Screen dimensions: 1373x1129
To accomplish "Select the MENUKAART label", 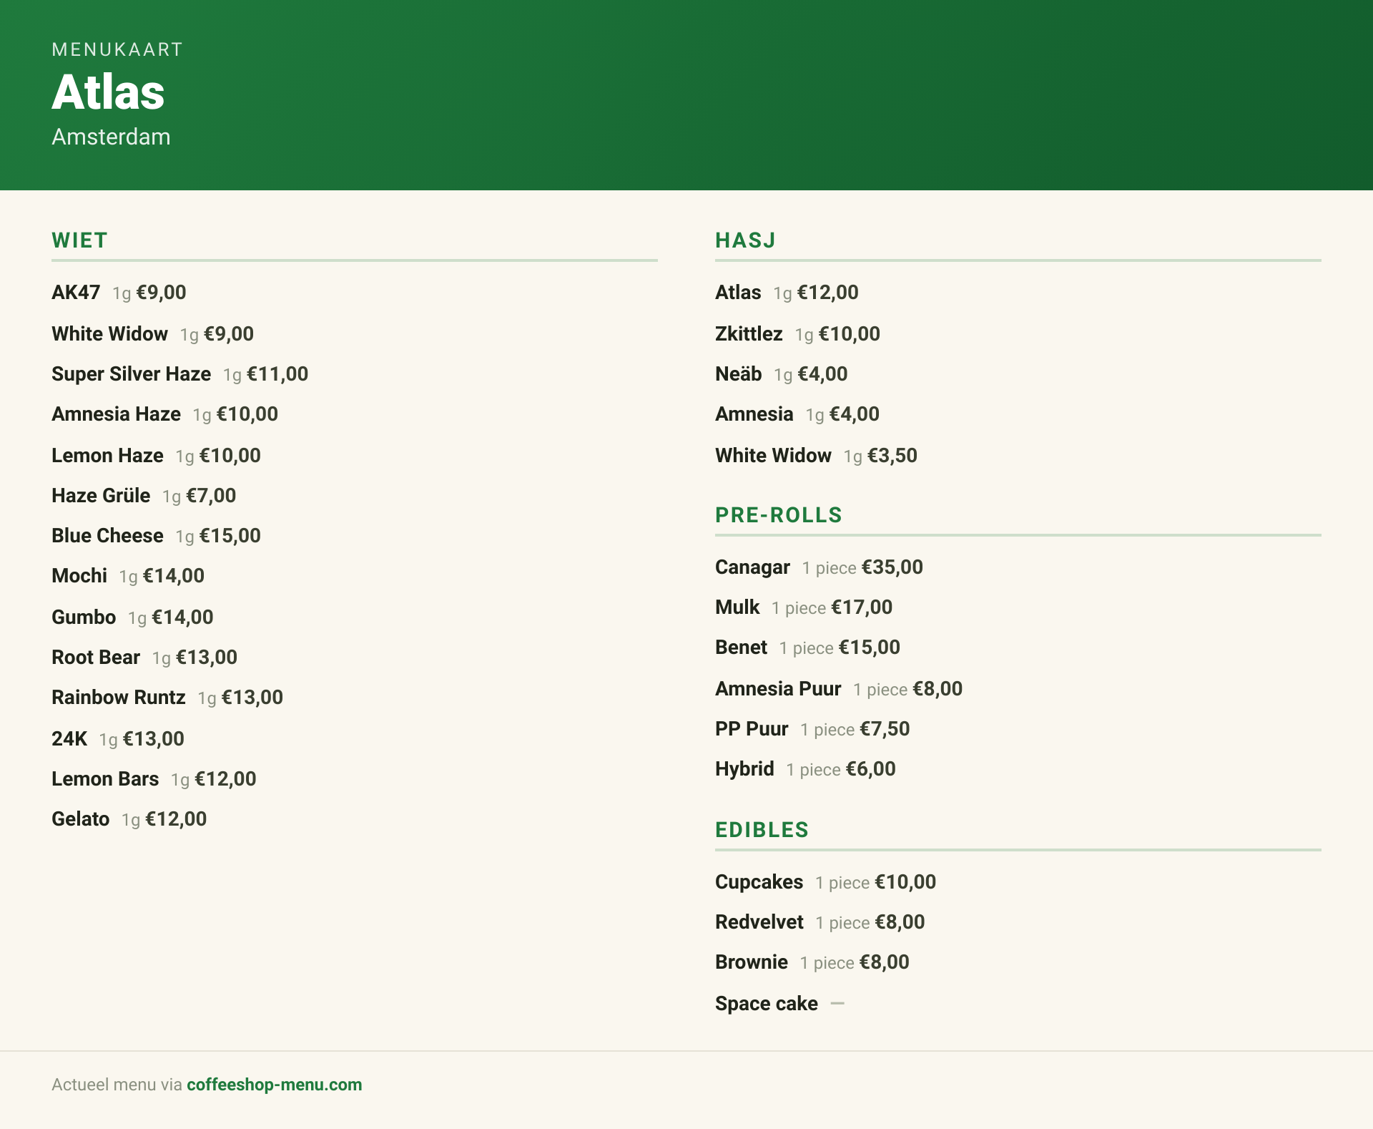I will click(117, 49).
